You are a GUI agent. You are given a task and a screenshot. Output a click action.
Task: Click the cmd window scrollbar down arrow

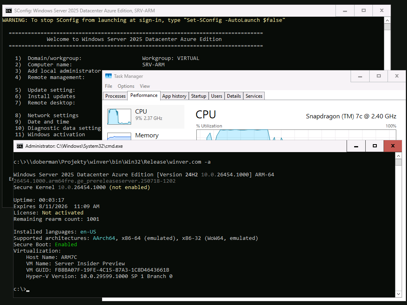[x=398, y=294]
